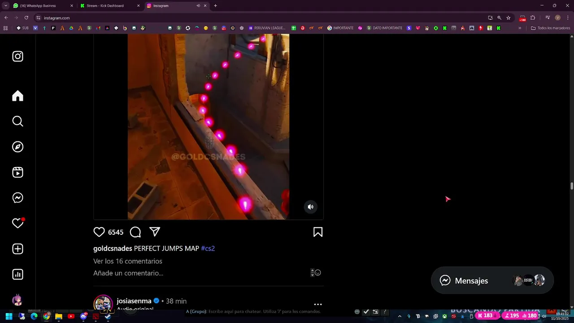Open the dashboard chart icon in sidebar

(17, 275)
